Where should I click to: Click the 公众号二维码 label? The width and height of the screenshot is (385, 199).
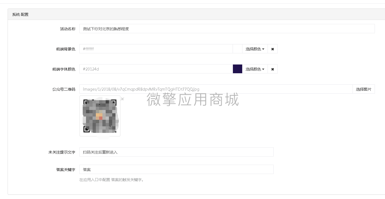coord(64,89)
